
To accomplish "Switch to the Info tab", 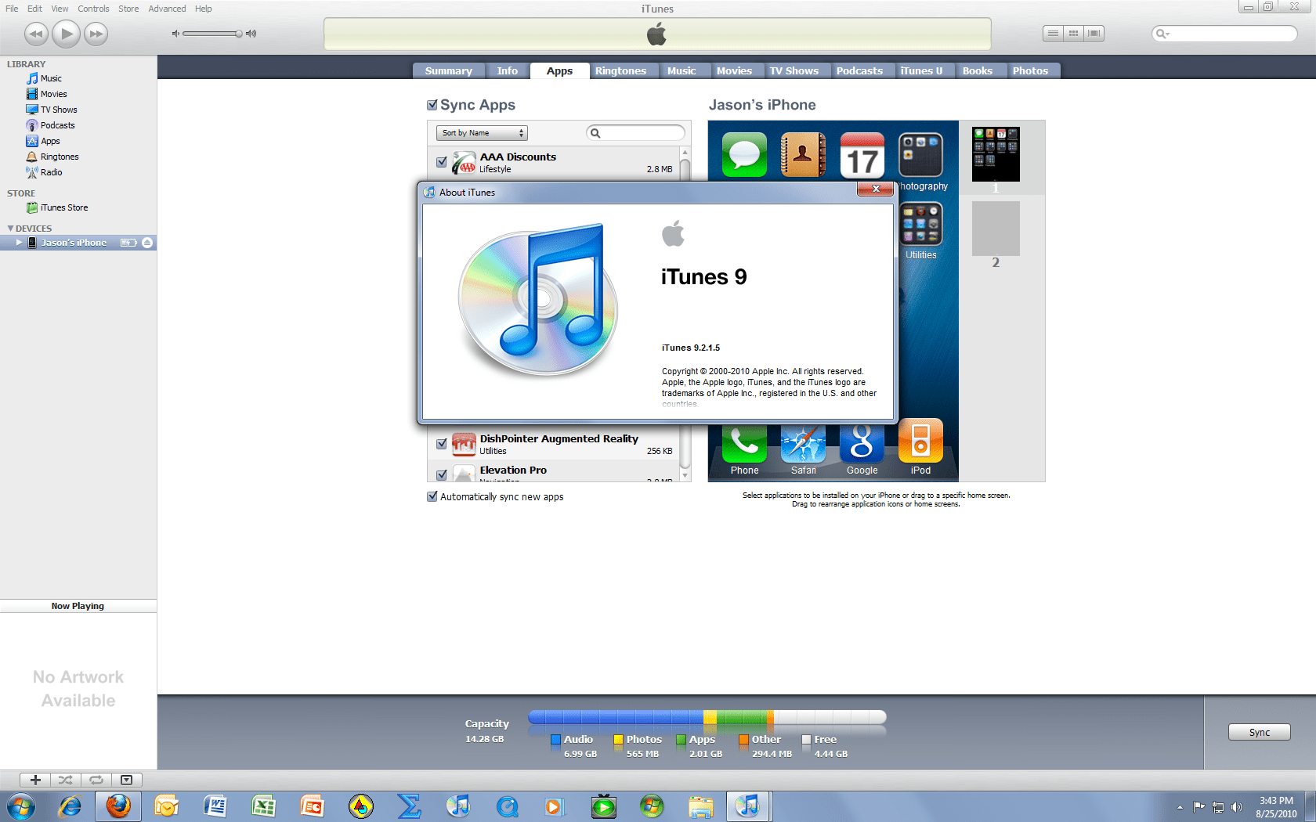I will pos(507,70).
